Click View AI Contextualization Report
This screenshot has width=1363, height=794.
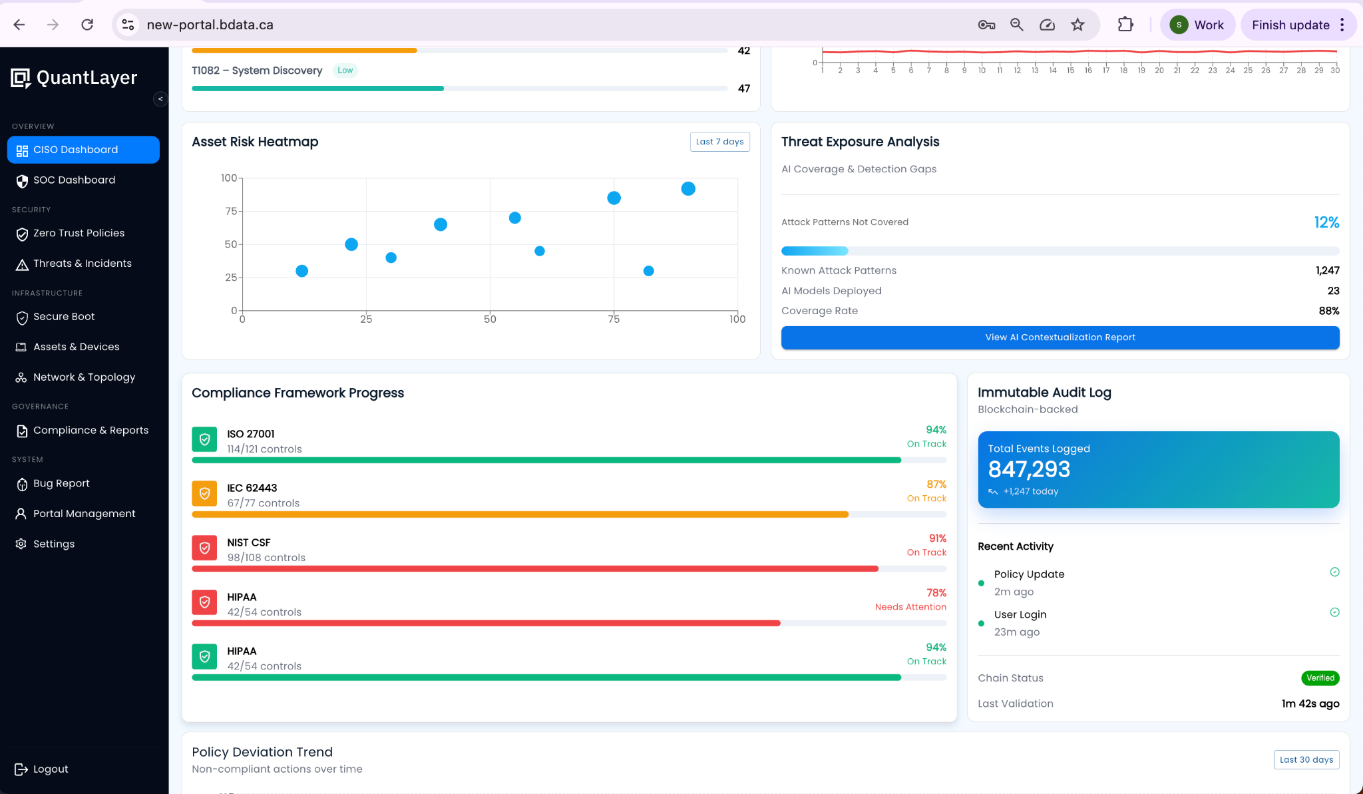(1060, 337)
